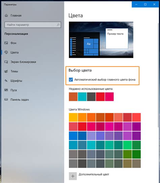Click the Дополнительный цвет link
Image resolution: width=160 pixels, height=183 pixels.
pyautogui.click(x=94, y=174)
